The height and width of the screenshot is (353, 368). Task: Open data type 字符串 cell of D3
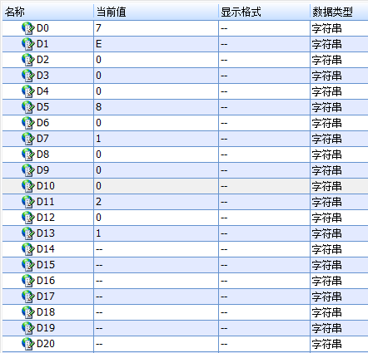[x=339, y=76]
